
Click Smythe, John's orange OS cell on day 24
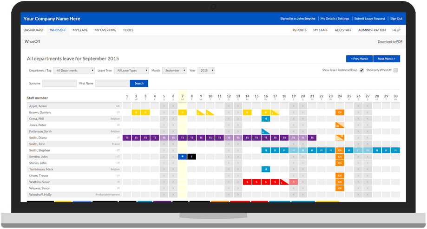click(x=340, y=157)
